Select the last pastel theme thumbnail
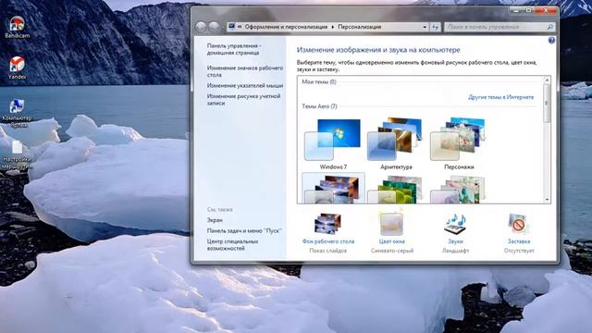This screenshot has width=592, height=333. tap(459, 189)
